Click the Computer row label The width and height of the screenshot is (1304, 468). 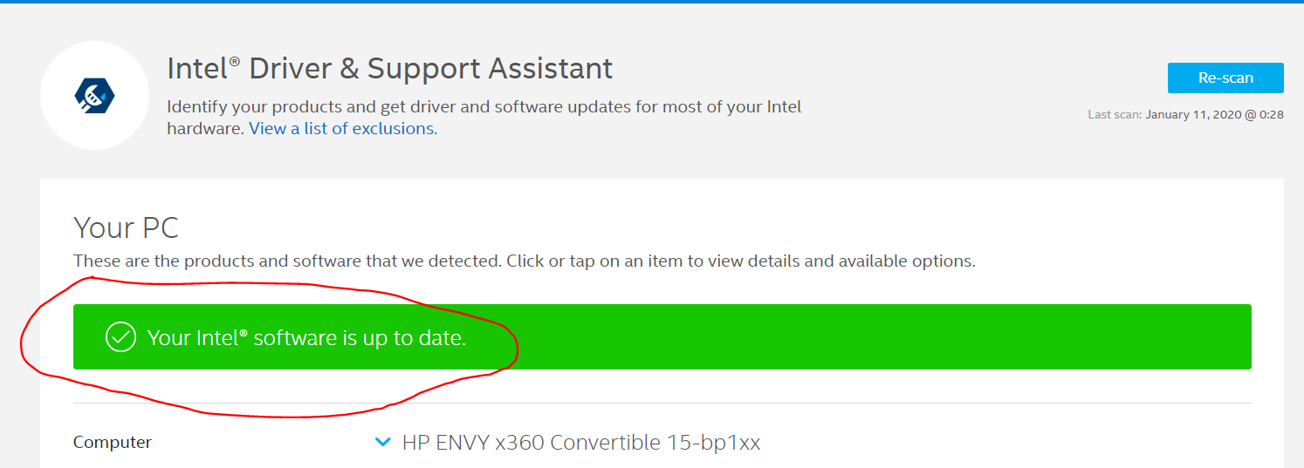(113, 443)
